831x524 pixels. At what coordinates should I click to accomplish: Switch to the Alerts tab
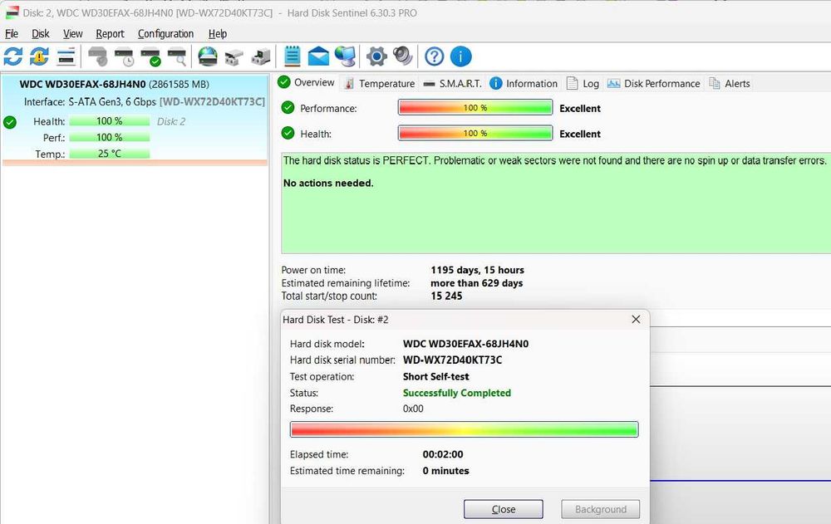click(730, 83)
